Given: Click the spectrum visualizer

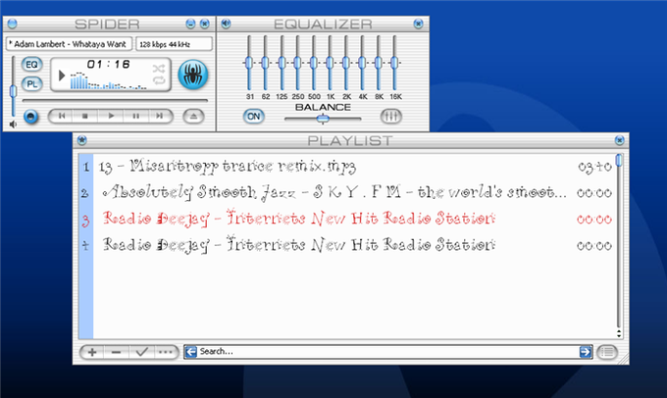Looking at the screenshot, I should 109,80.
